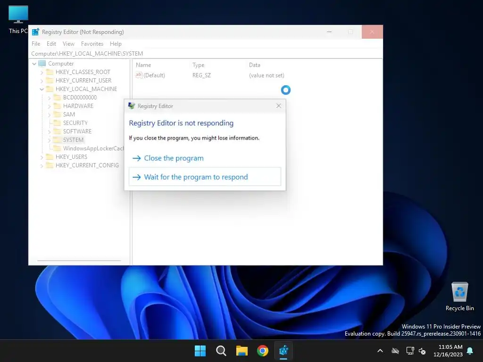Click the HKEY_CLASSES_ROOT folder icon
The width and height of the screenshot is (483, 362).
pos(49,72)
